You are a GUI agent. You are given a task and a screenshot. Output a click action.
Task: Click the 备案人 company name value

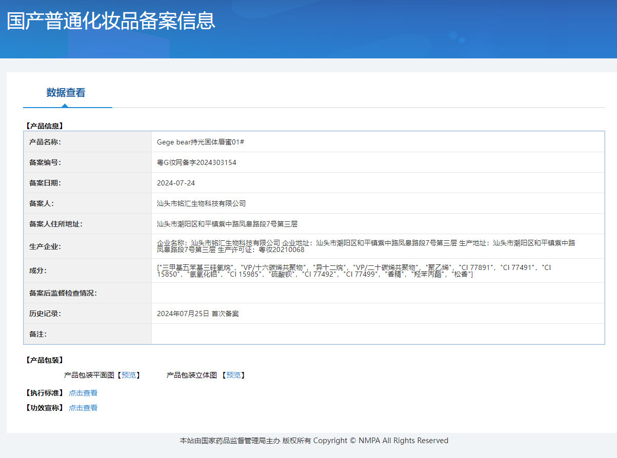pyautogui.click(x=201, y=203)
